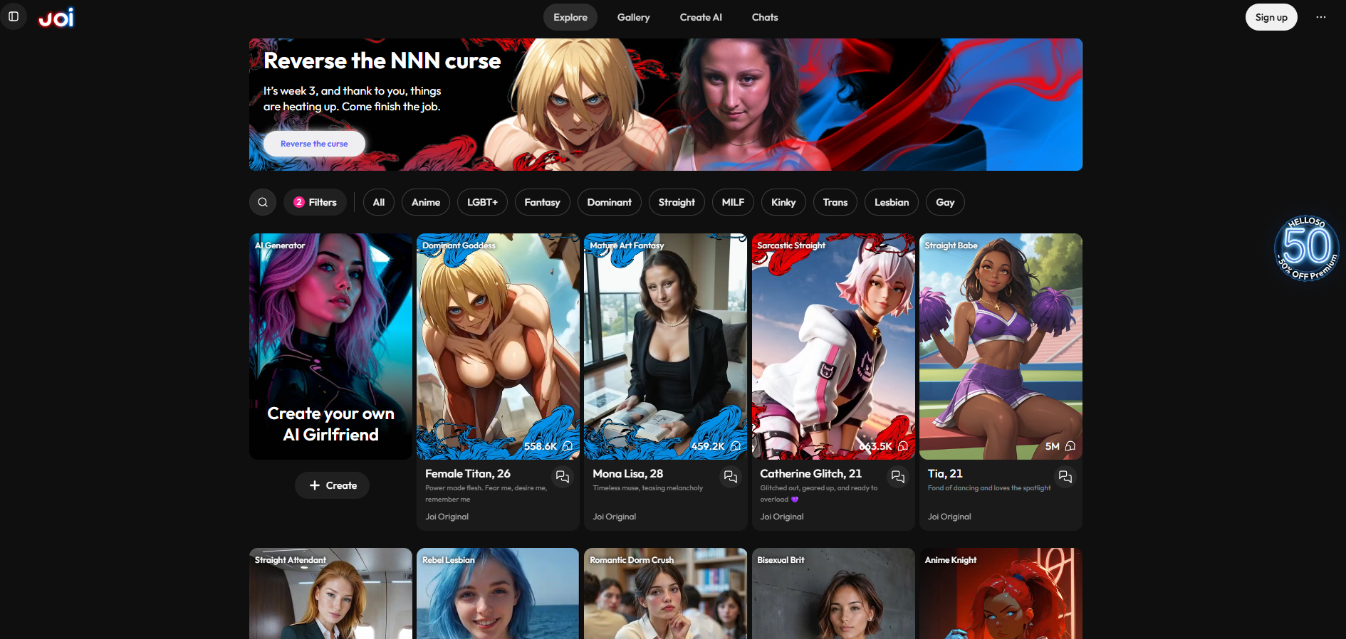Open chat with Female Titan via chat icon

tap(563, 477)
